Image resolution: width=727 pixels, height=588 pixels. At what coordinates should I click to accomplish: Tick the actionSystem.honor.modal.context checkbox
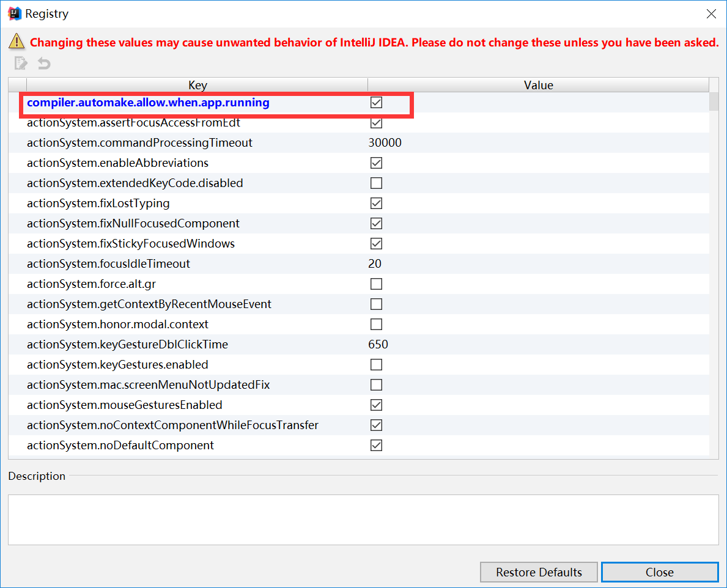(377, 325)
